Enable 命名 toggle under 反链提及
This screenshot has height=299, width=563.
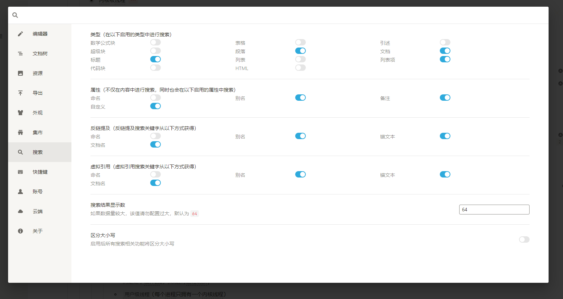pos(156,136)
